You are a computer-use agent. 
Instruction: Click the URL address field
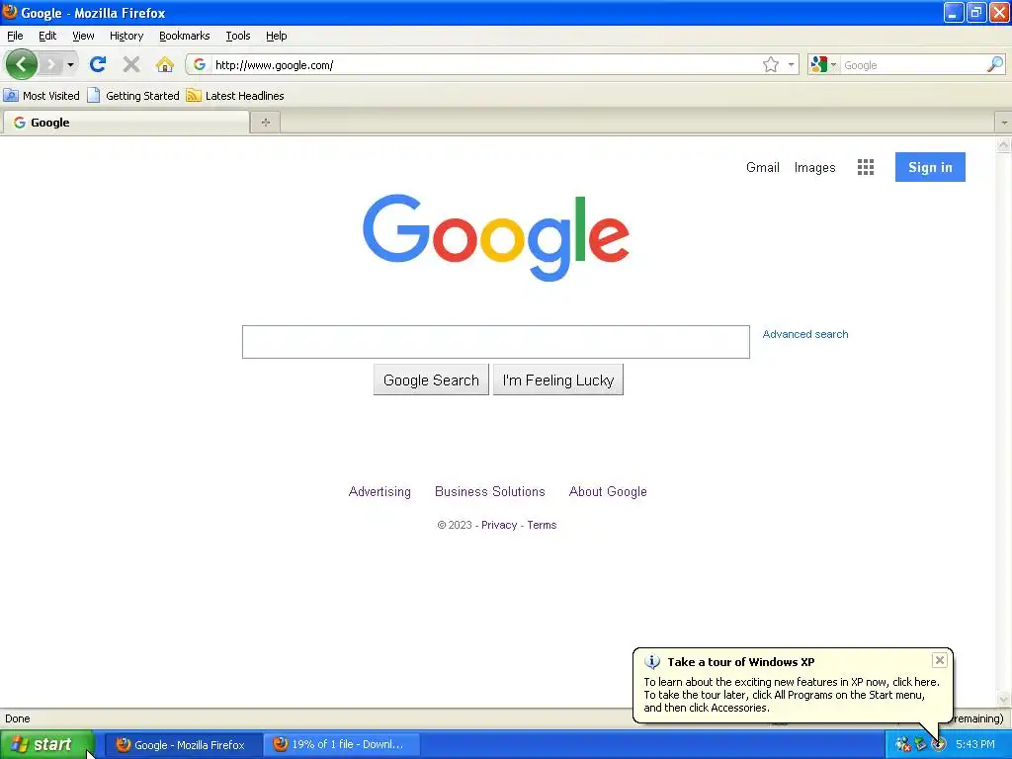[485, 65]
